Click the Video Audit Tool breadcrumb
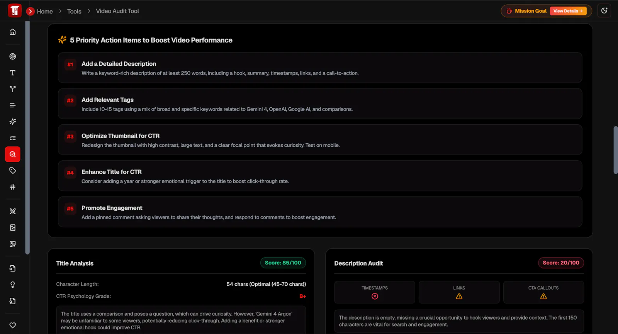The image size is (618, 334). pyautogui.click(x=117, y=11)
